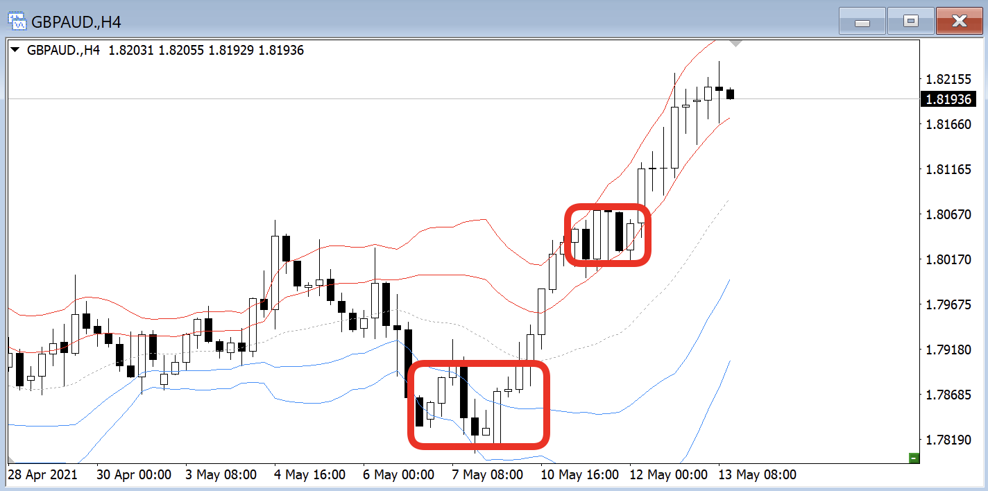988x491 pixels.
Task: Click the 6 May 00:00 time label
Action: point(399,475)
